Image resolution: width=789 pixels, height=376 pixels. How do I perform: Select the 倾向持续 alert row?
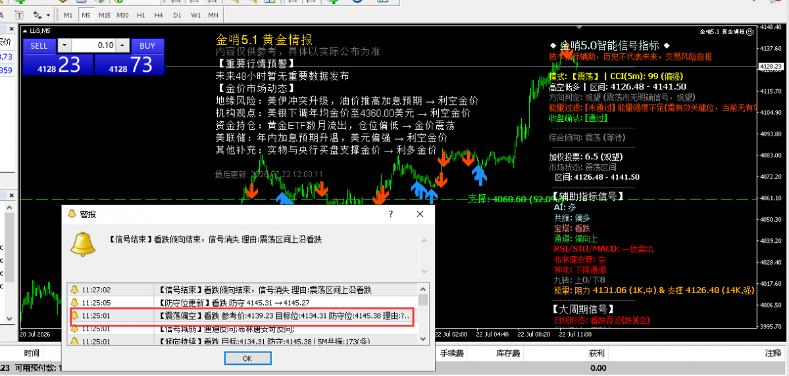click(x=243, y=341)
